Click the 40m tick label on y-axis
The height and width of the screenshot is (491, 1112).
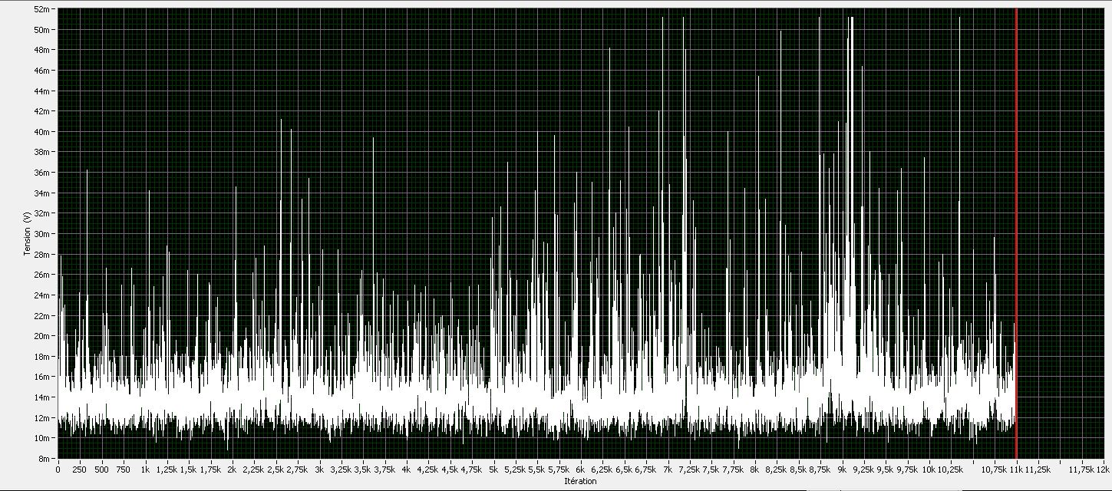[43, 132]
